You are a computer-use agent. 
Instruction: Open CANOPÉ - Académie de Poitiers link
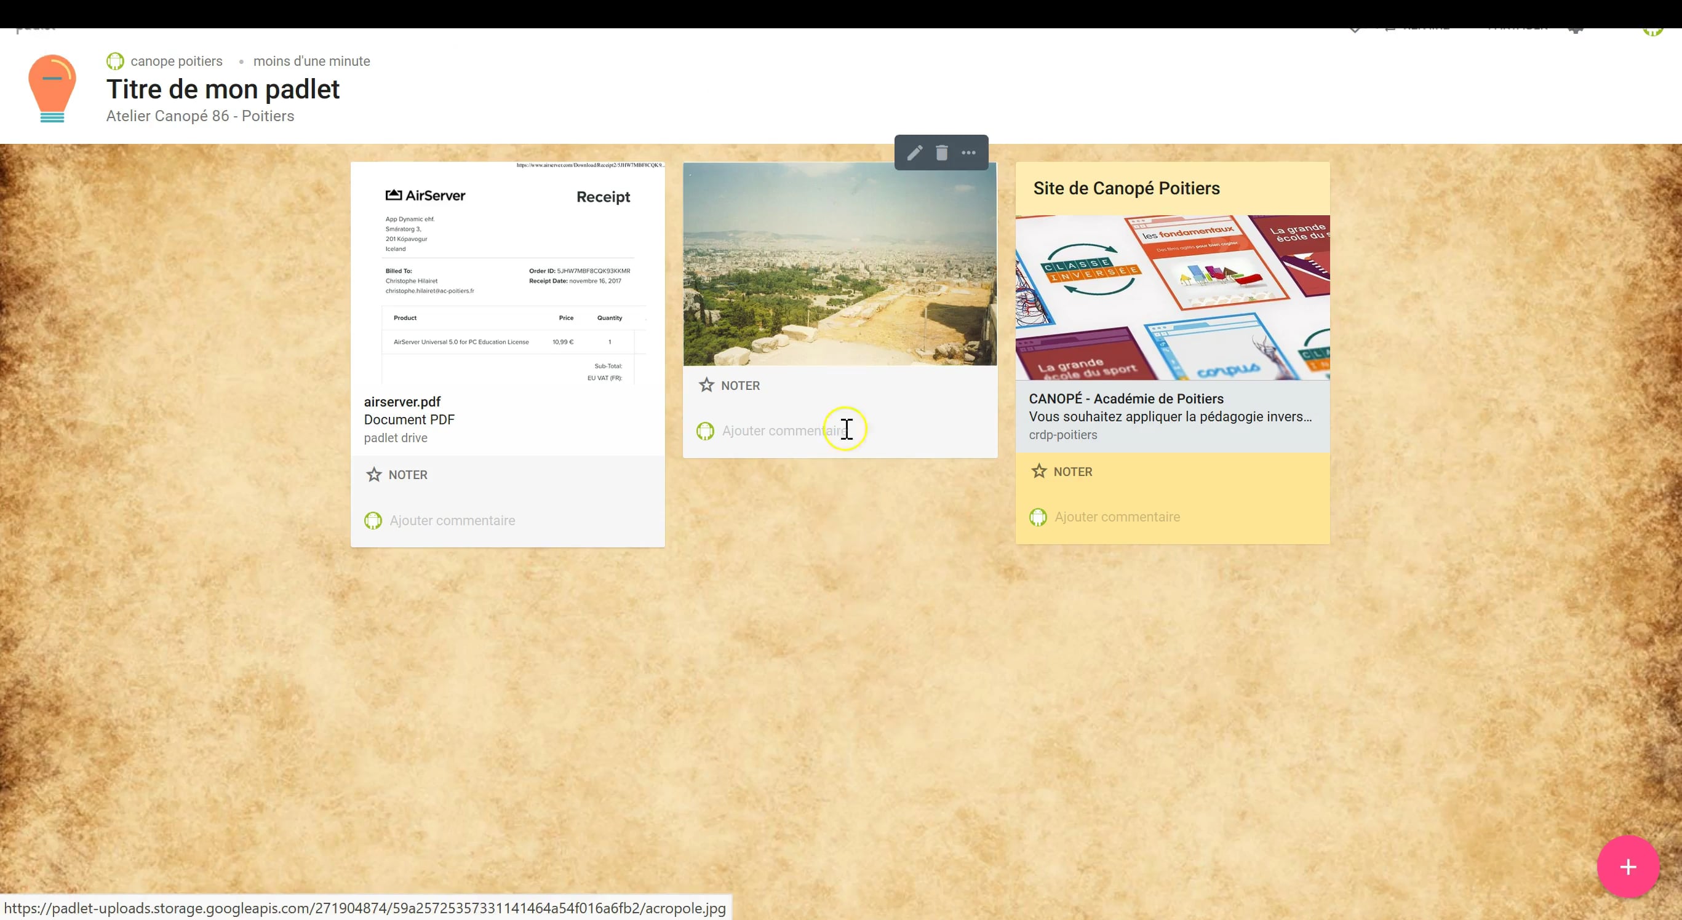tap(1126, 399)
